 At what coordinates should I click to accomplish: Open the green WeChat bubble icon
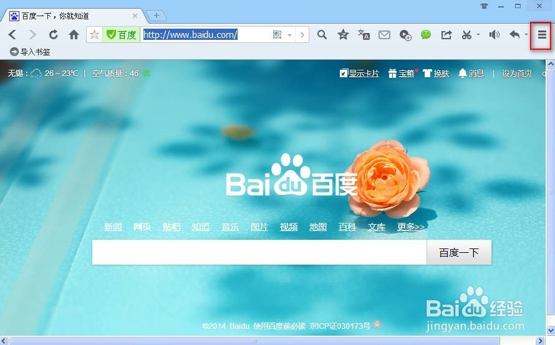pyautogui.click(x=426, y=34)
